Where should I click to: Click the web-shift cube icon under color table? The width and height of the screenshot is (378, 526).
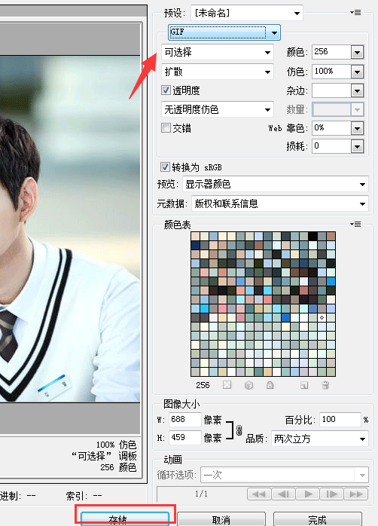[x=248, y=385]
